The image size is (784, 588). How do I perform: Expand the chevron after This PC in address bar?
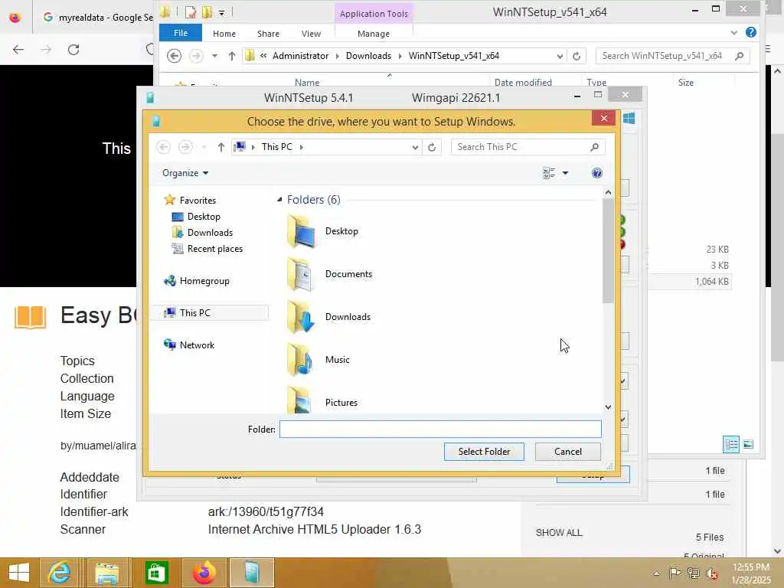pos(301,147)
